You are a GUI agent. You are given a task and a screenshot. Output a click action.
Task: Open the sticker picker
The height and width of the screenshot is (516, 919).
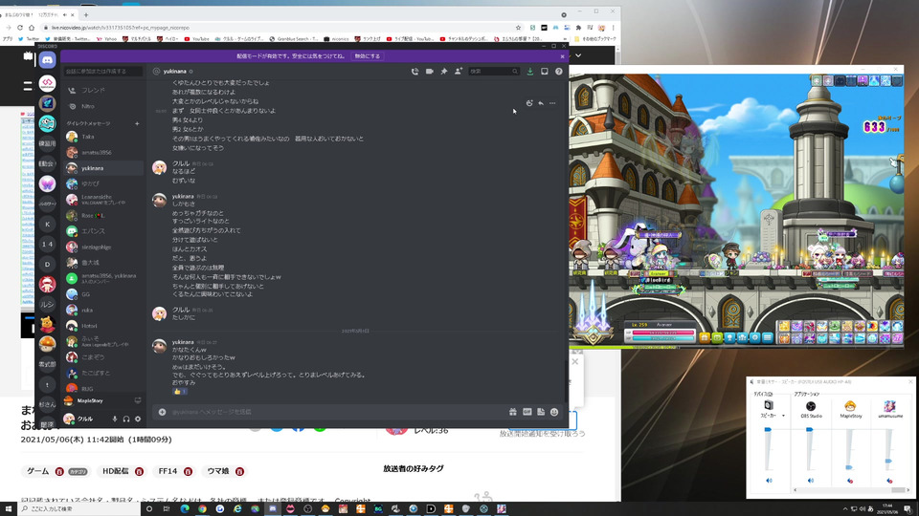coord(540,412)
